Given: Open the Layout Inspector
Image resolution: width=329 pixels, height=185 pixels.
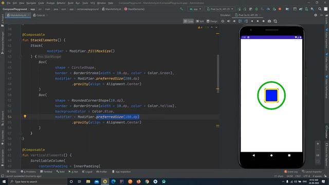Looking at the screenshot, I should click(x=312, y=172).
